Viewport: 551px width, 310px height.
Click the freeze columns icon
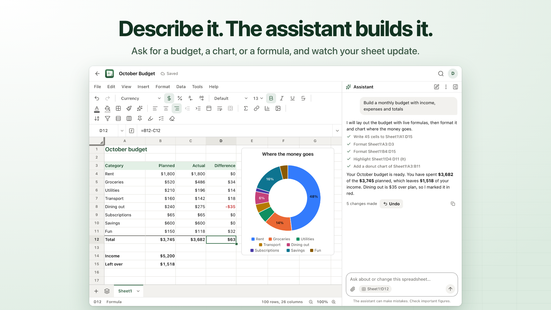[129, 119]
